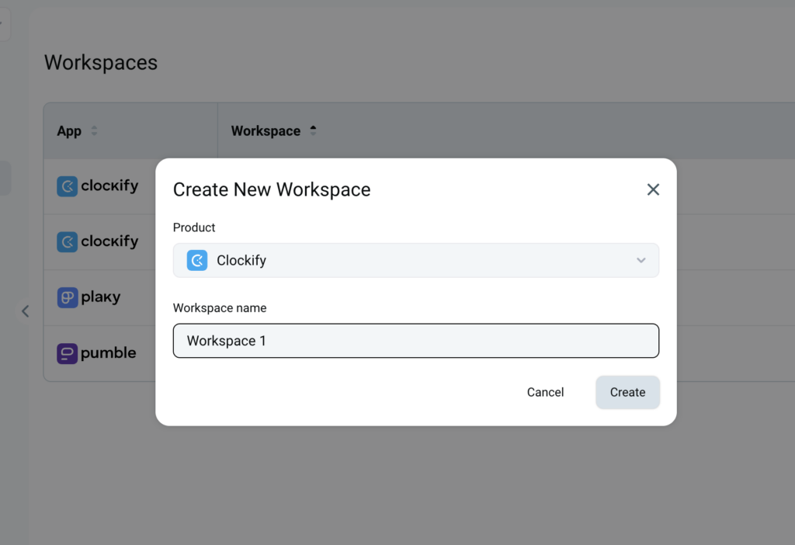Collapse sidebar with the left chevron
This screenshot has height=545, width=795.
[25, 311]
